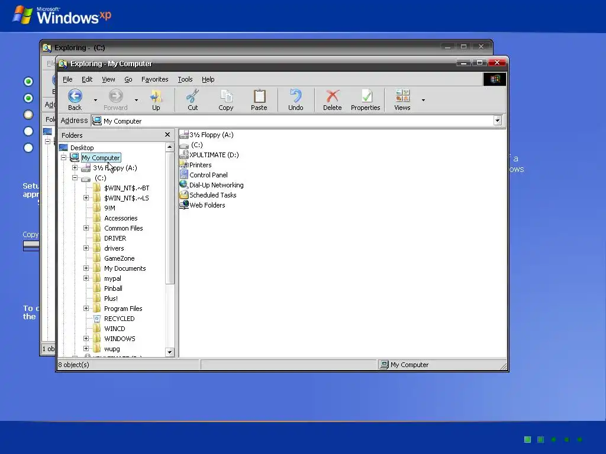Select Web Folders item
This screenshot has width=606, height=454.
coord(202,205)
